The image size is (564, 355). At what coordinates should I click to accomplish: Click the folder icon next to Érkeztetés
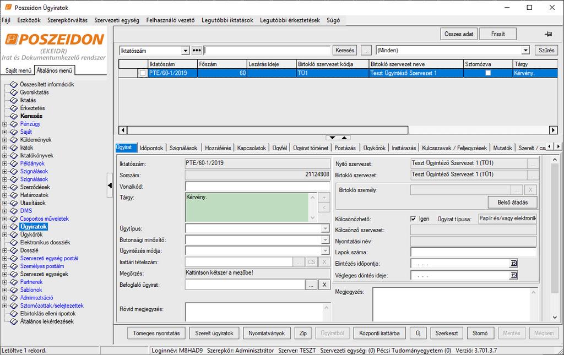pos(14,108)
